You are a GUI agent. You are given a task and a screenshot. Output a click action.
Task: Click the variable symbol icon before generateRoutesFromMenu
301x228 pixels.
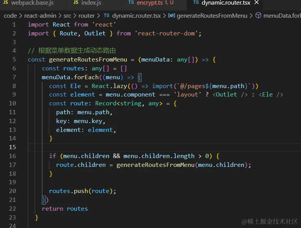tap(171, 15)
